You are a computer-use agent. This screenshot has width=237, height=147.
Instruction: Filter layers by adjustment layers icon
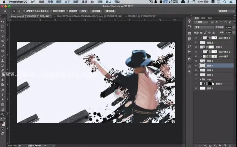coord(216,22)
